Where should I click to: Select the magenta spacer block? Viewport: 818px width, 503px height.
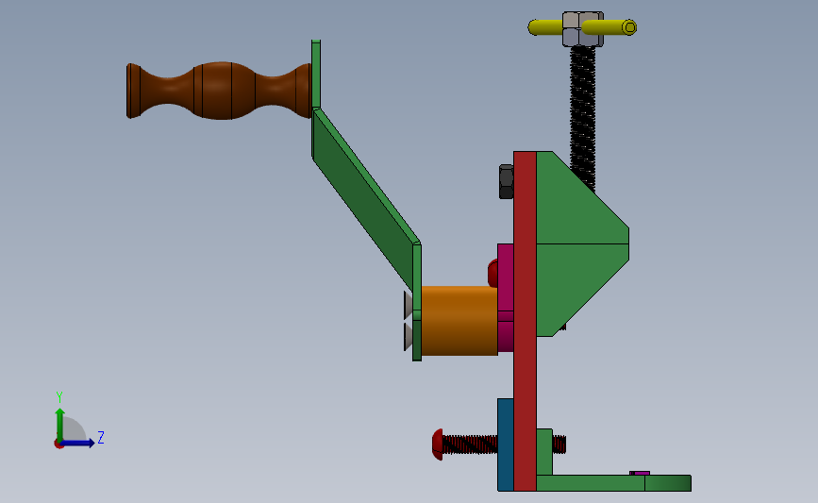pyautogui.click(x=506, y=297)
